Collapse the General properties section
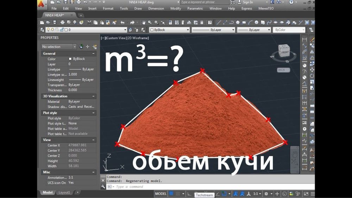Viewport: 352px width, 198px height. 93,53
